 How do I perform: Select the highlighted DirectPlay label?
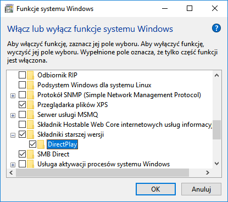click(x=62, y=144)
